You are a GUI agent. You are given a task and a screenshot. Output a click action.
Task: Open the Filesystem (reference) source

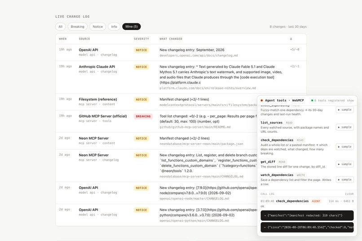coord(97,99)
